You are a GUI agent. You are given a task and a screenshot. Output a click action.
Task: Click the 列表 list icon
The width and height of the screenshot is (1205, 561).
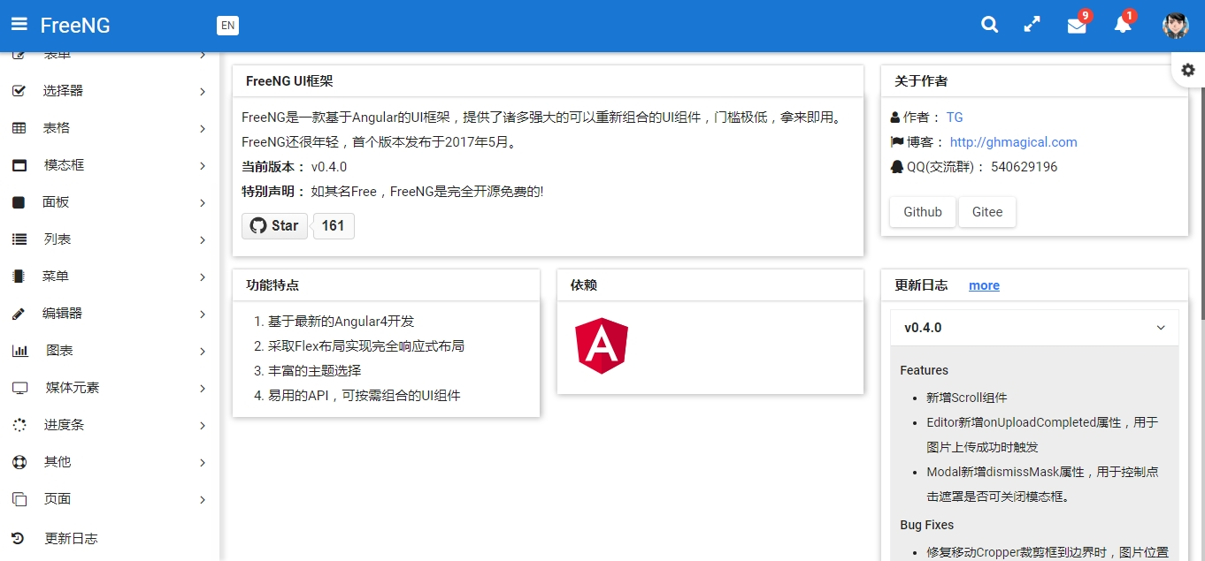point(19,239)
